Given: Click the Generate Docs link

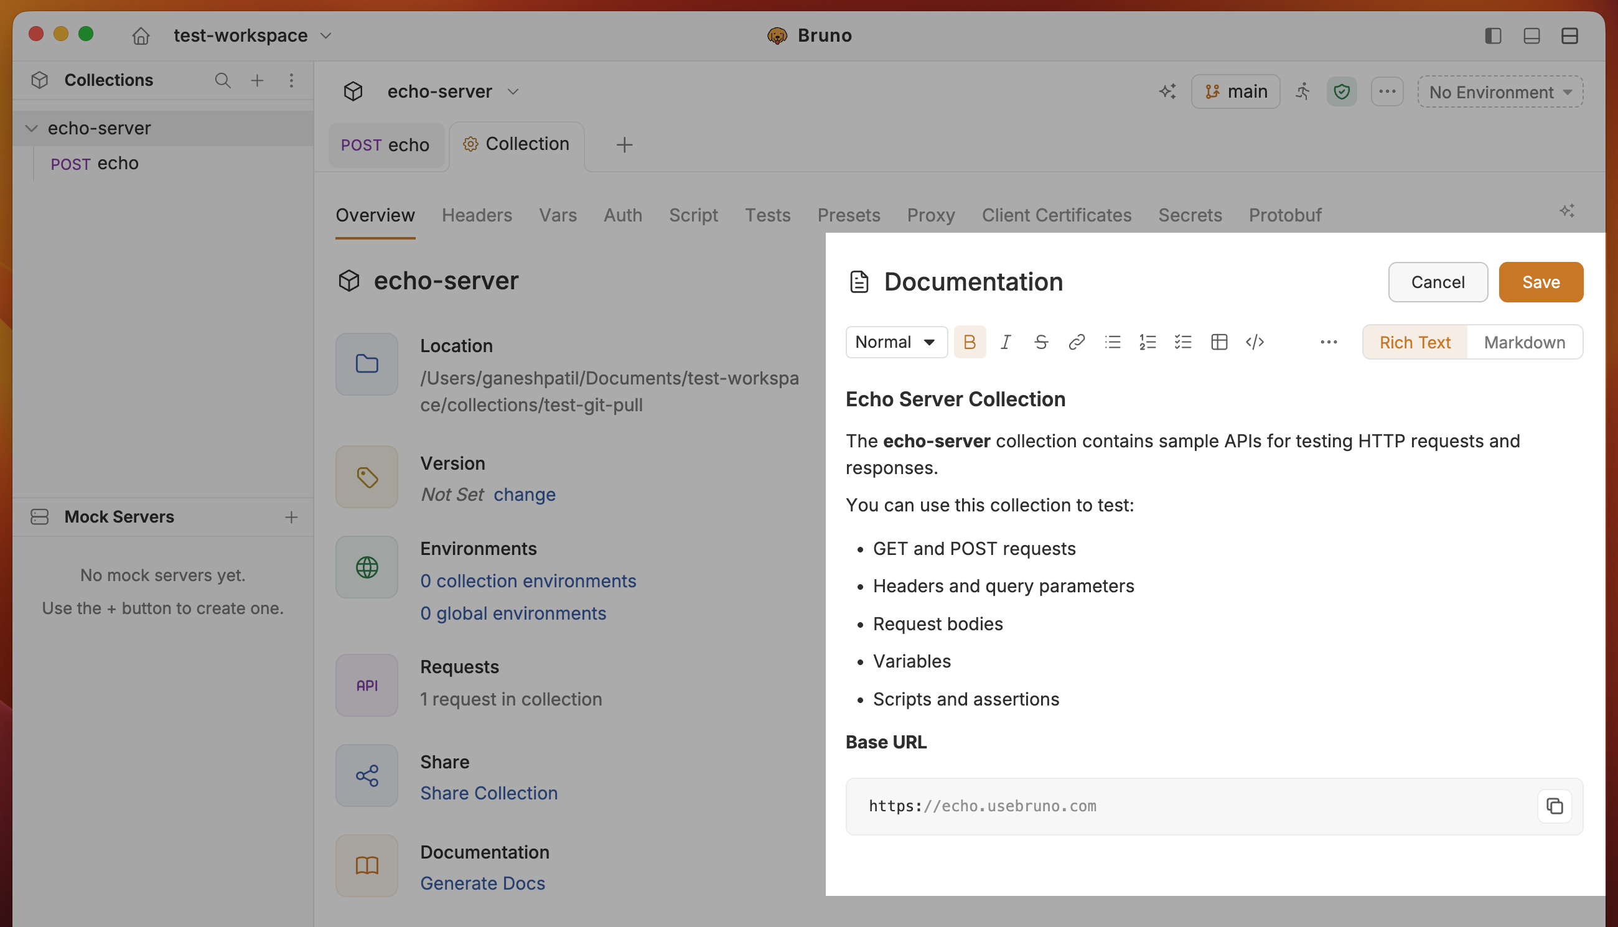Looking at the screenshot, I should pyautogui.click(x=483, y=883).
